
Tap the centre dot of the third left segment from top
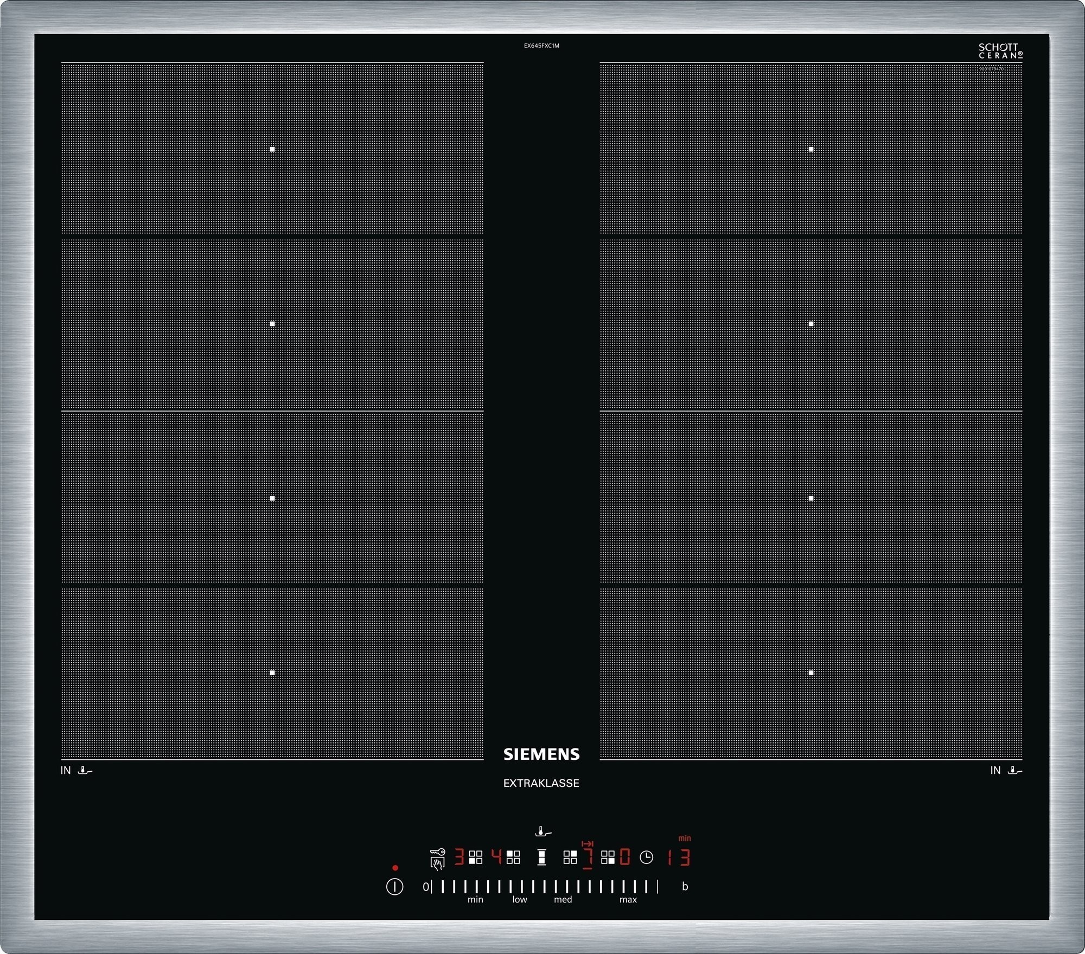click(x=272, y=498)
